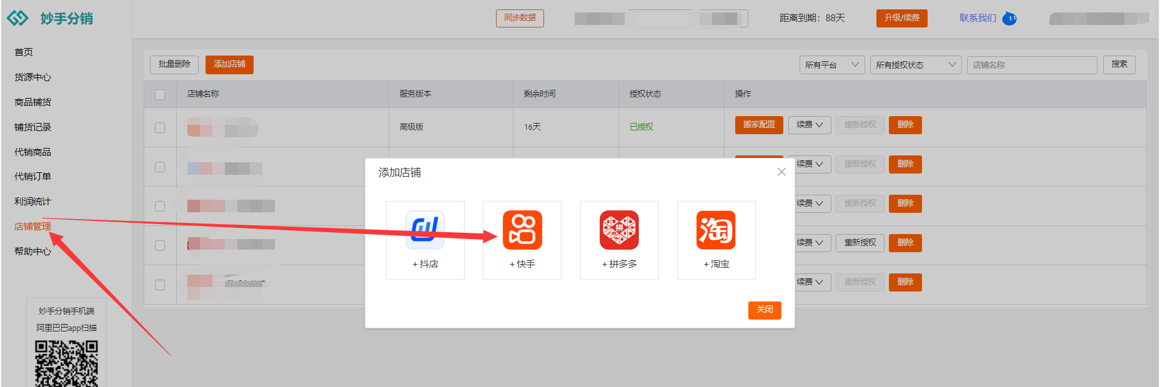Image resolution: width=1160 pixels, height=387 pixels.
Task: Select the 淘宝 platform icon
Action: (x=716, y=230)
